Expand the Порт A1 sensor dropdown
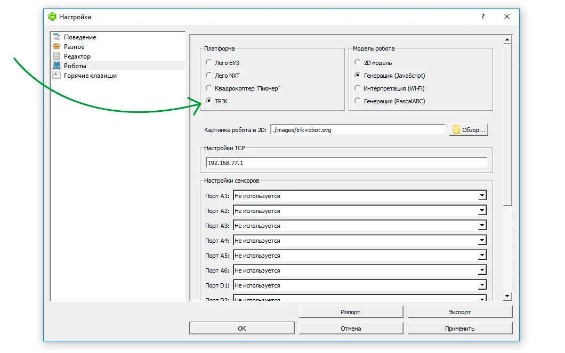The height and width of the screenshot is (353, 565). [x=482, y=196]
